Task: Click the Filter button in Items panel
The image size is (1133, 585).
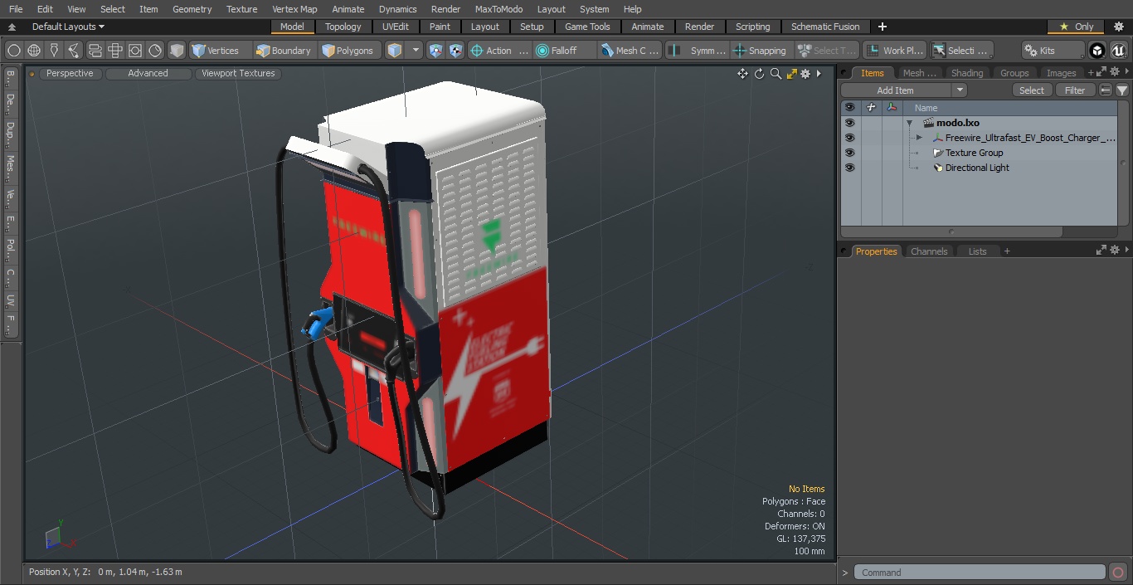Action: pyautogui.click(x=1075, y=90)
